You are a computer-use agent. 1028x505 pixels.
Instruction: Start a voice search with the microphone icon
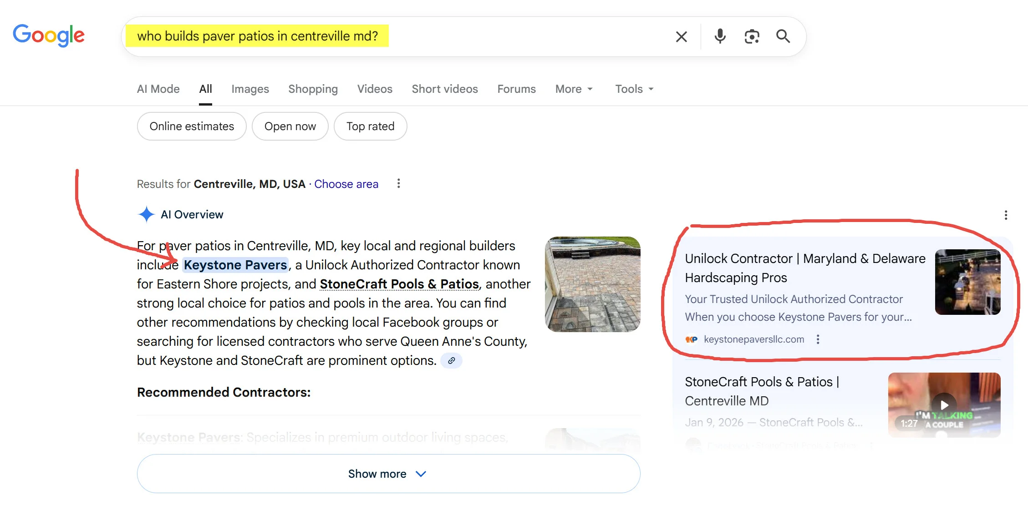click(x=719, y=36)
